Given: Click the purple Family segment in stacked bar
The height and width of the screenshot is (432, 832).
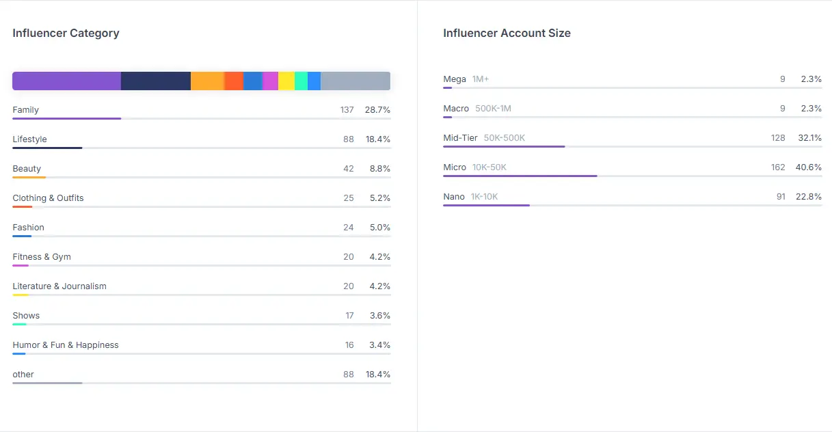Looking at the screenshot, I should [x=66, y=81].
